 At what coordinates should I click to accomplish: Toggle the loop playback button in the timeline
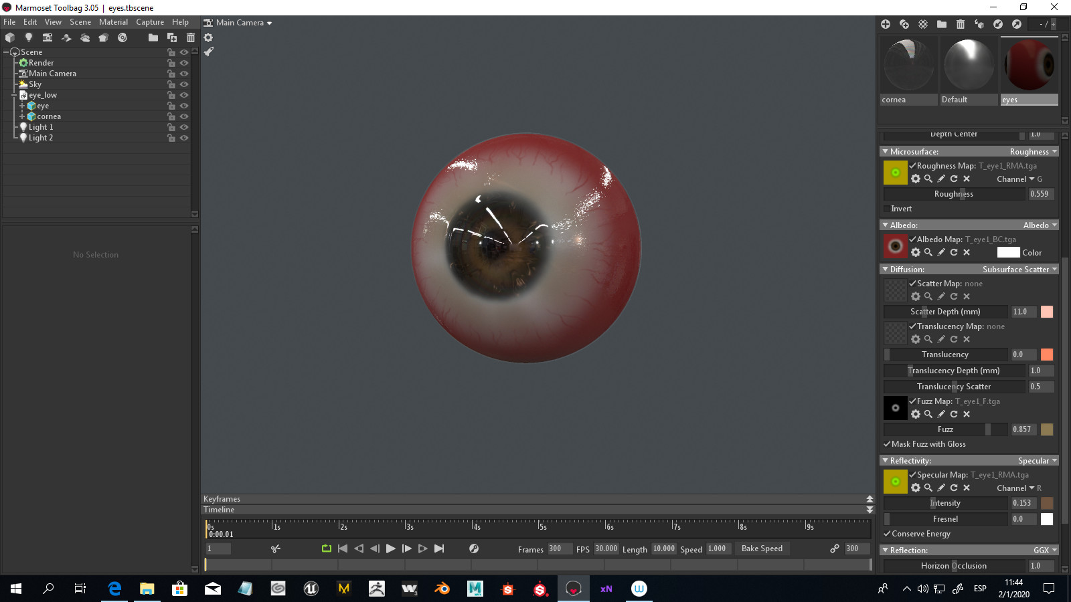(x=326, y=548)
